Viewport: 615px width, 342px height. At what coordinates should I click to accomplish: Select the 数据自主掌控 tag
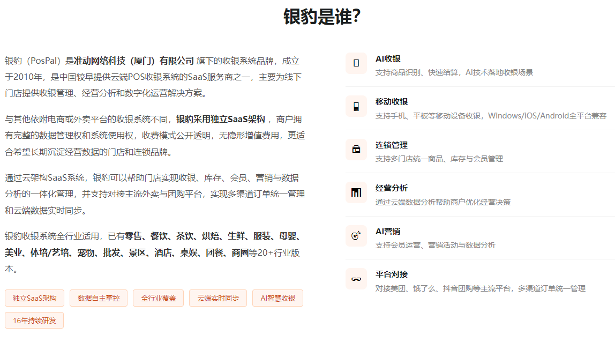click(x=99, y=298)
